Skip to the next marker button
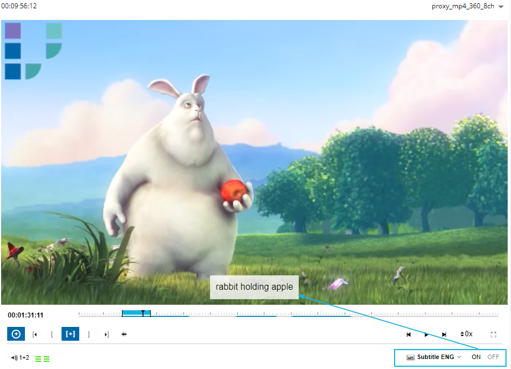Viewport: 511px width, 369px height. pyautogui.click(x=444, y=335)
